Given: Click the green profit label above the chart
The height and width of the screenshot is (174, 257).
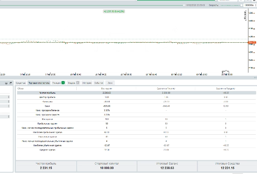Looking at the screenshot, I should [x=114, y=11].
